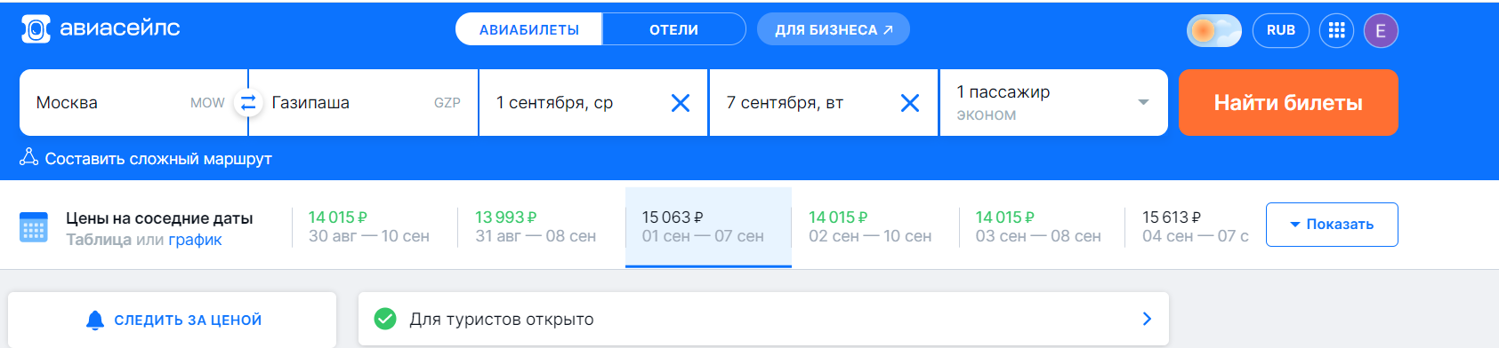The height and width of the screenshot is (348, 1499).
Task: Switch to the Отели tab
Action: pyautogui.click(x=673, y=29)
